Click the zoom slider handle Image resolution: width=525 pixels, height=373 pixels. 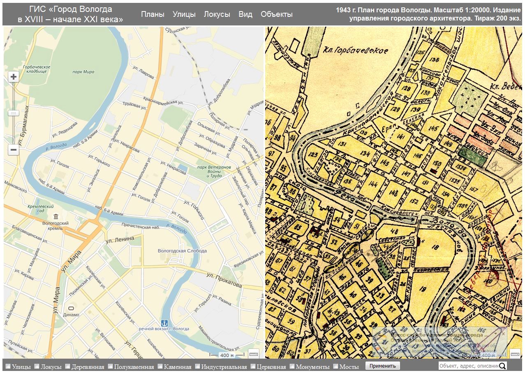click(14, 113)
